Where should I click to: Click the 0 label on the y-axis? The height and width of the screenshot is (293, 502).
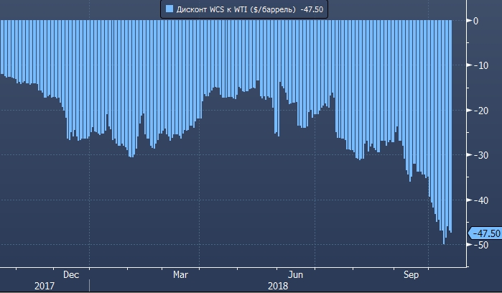click(x=475, y=21)
